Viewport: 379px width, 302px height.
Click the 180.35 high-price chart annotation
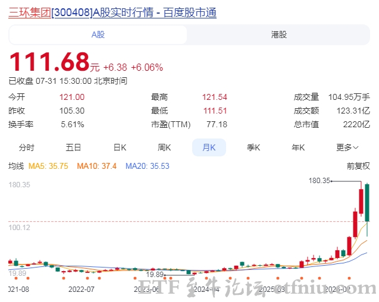[319, 181]
